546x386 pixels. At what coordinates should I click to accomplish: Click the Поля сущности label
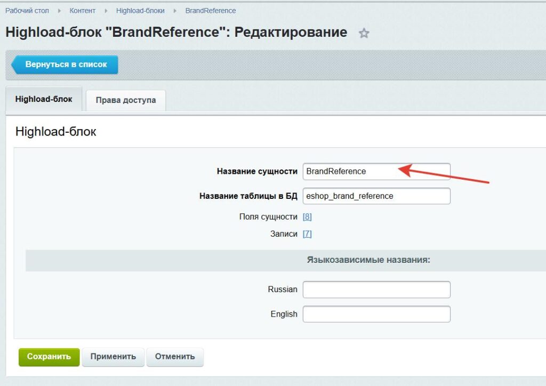(268, 217)
